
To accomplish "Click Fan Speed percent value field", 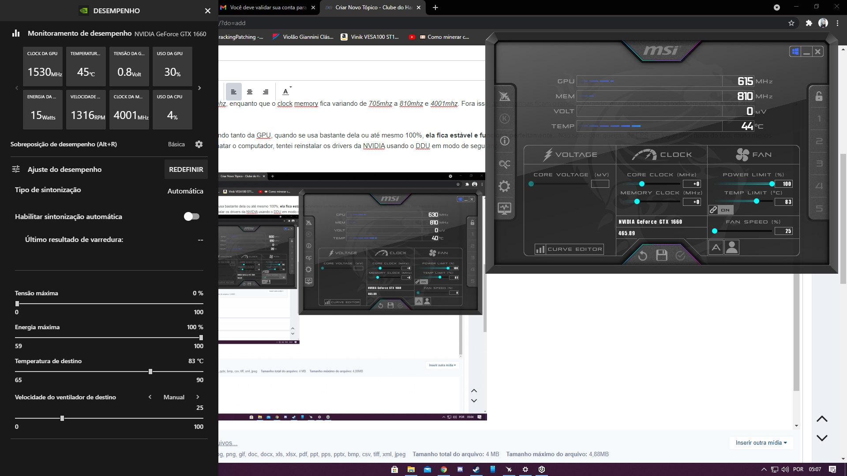I will [783, 231].
